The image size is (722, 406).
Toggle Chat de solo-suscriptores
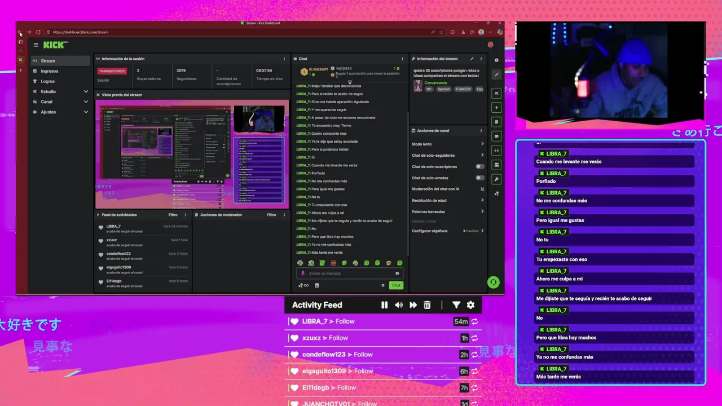[x=479, y=167]
